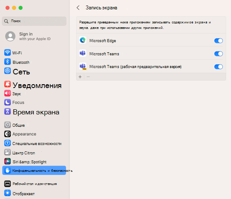The width and height of the screenshot is (231, 199).
Task: Click the globe icon next to Сеть
Action: [x=7, y=71]
